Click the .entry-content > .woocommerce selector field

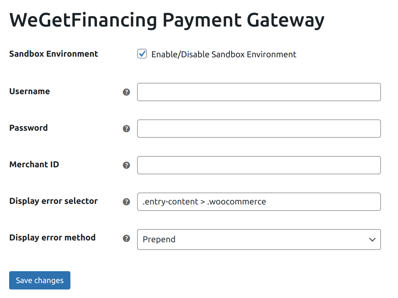259,202
